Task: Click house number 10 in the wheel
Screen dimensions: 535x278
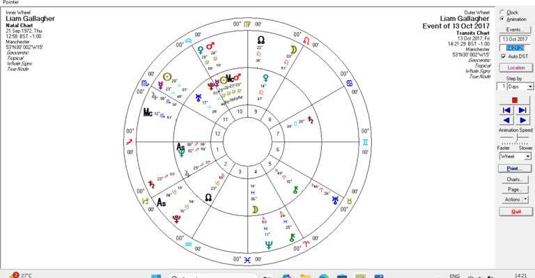Action: tap(240, 111)
